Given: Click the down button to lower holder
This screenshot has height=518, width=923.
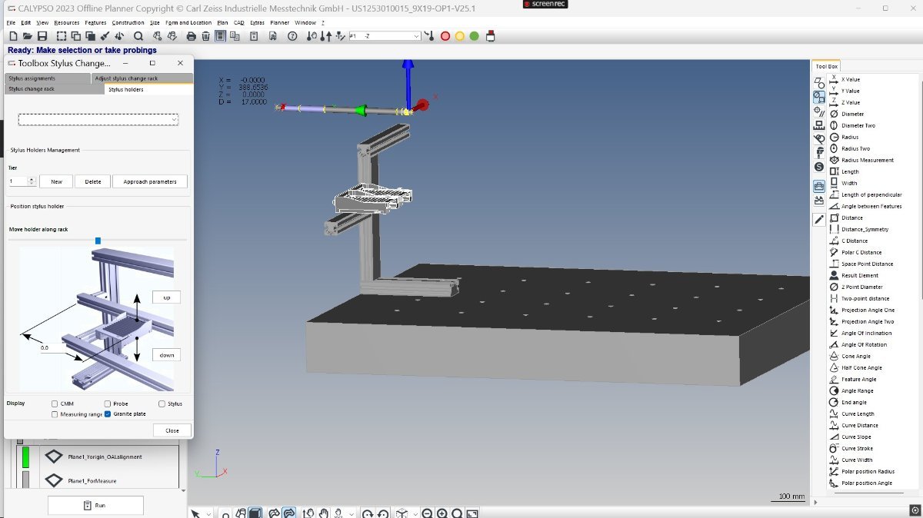Looking at the screenshot, I should tap(166, 355).
